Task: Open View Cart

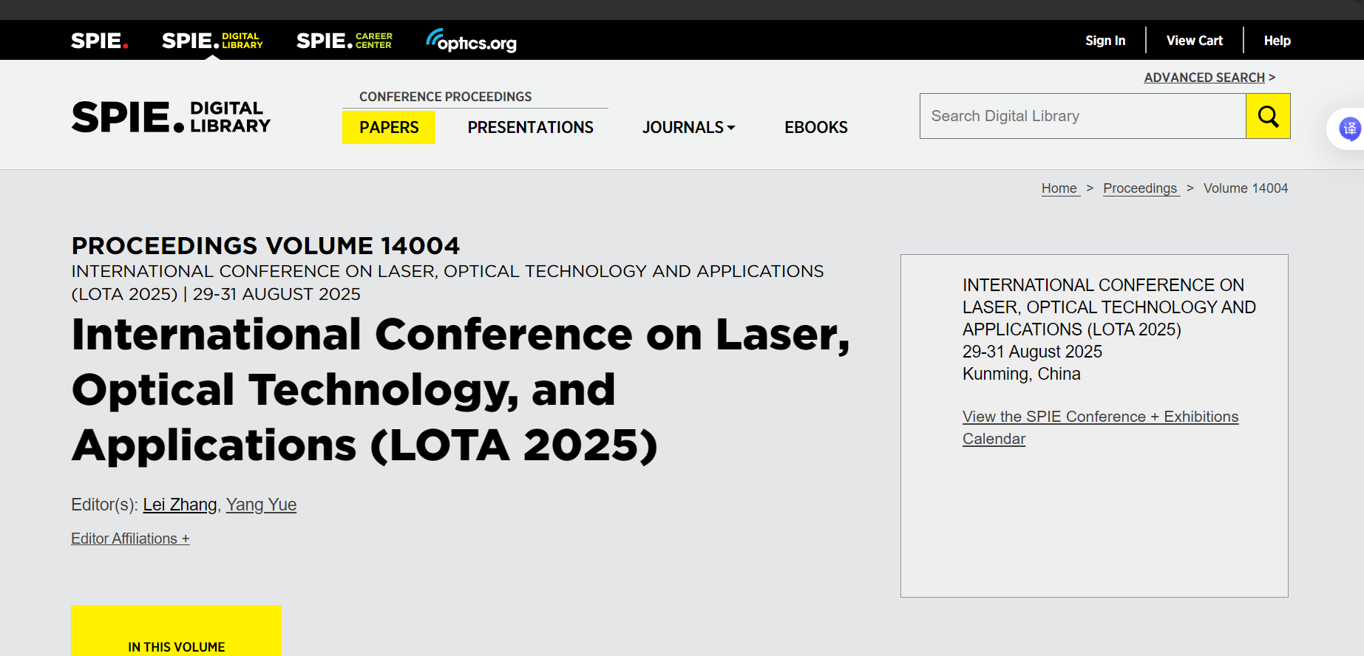Action: point(1194,41)
